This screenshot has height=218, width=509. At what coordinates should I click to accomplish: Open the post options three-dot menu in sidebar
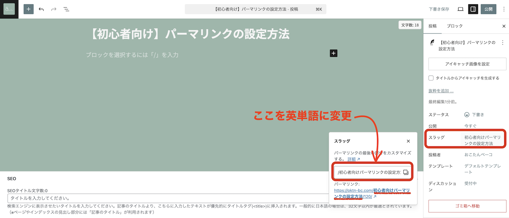(503, 42)
